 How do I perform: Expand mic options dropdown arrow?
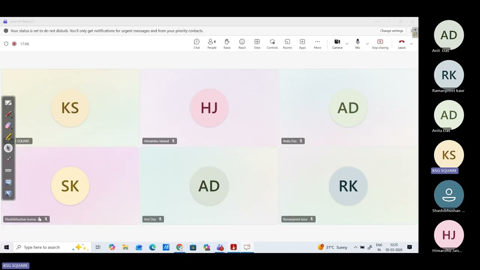(367, 44)
